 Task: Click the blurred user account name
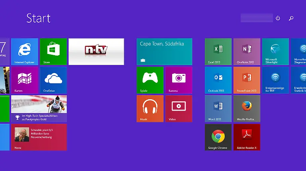(x=257, y=18)
